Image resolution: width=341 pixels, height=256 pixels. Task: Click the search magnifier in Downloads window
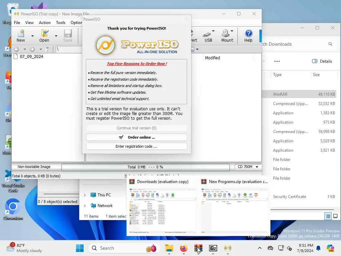[330, 44]
